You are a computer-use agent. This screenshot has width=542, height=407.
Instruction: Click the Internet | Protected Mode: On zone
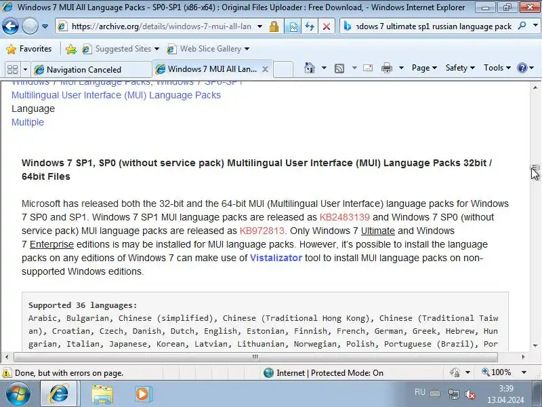324,372
